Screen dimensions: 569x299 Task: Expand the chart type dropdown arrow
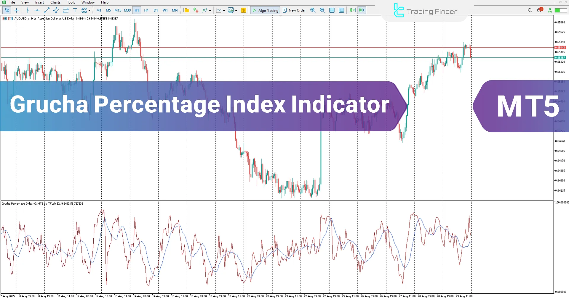point(224,11)
